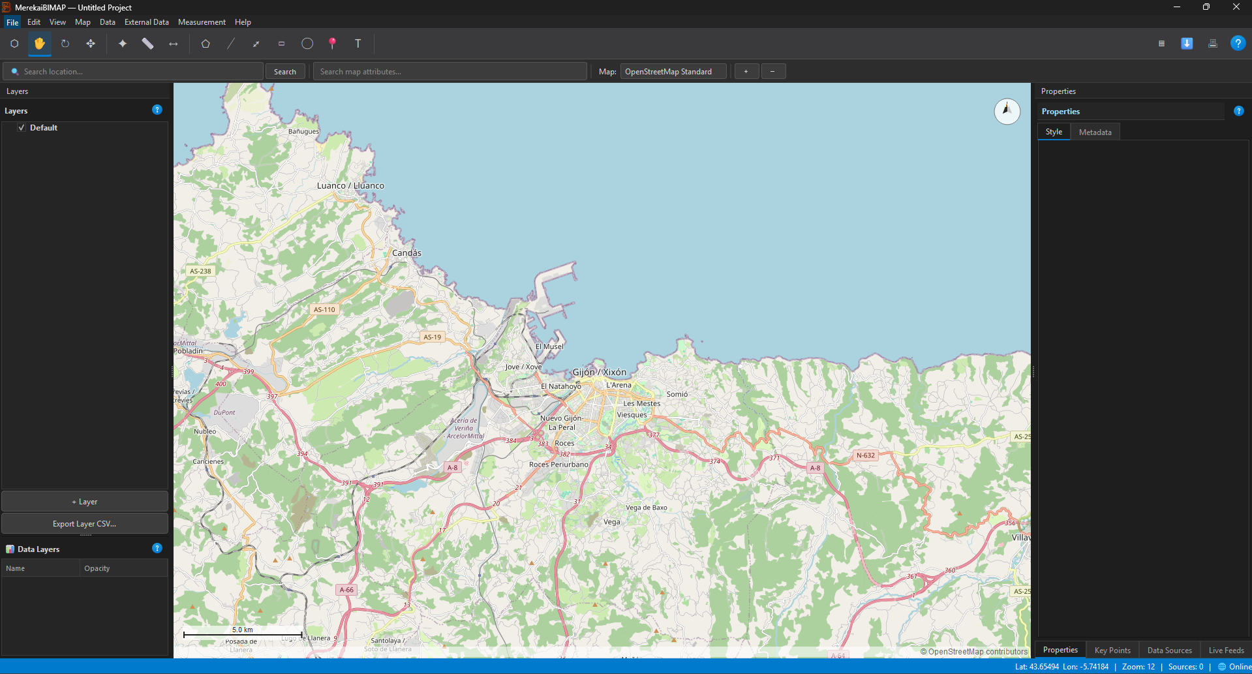Select the circle drawing tool
The height and width of the screenshot is (674, 1252).
(307, 44)
